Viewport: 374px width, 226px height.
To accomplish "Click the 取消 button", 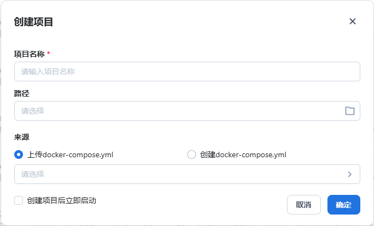I will (x=303, y=205).
